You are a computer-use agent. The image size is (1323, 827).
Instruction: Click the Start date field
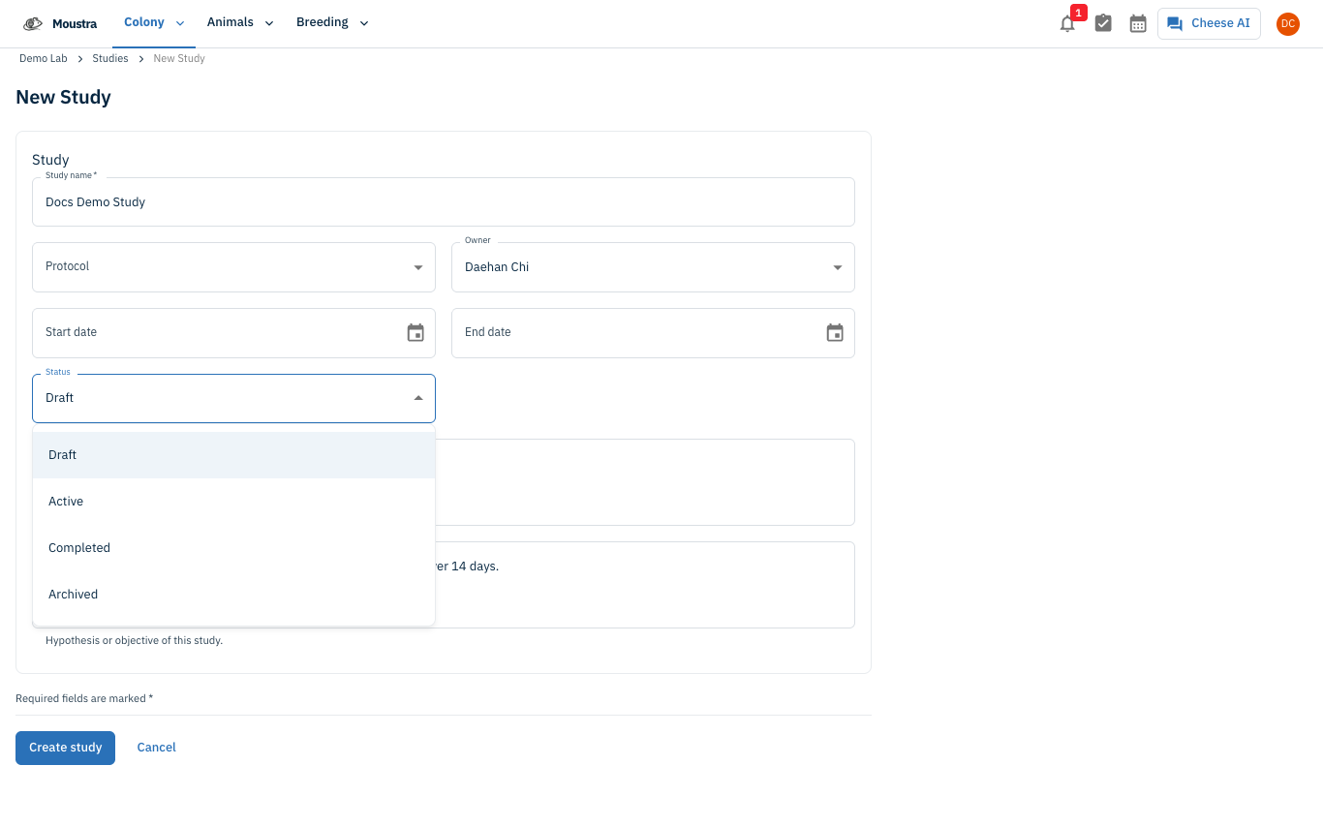tap(233, 332)
